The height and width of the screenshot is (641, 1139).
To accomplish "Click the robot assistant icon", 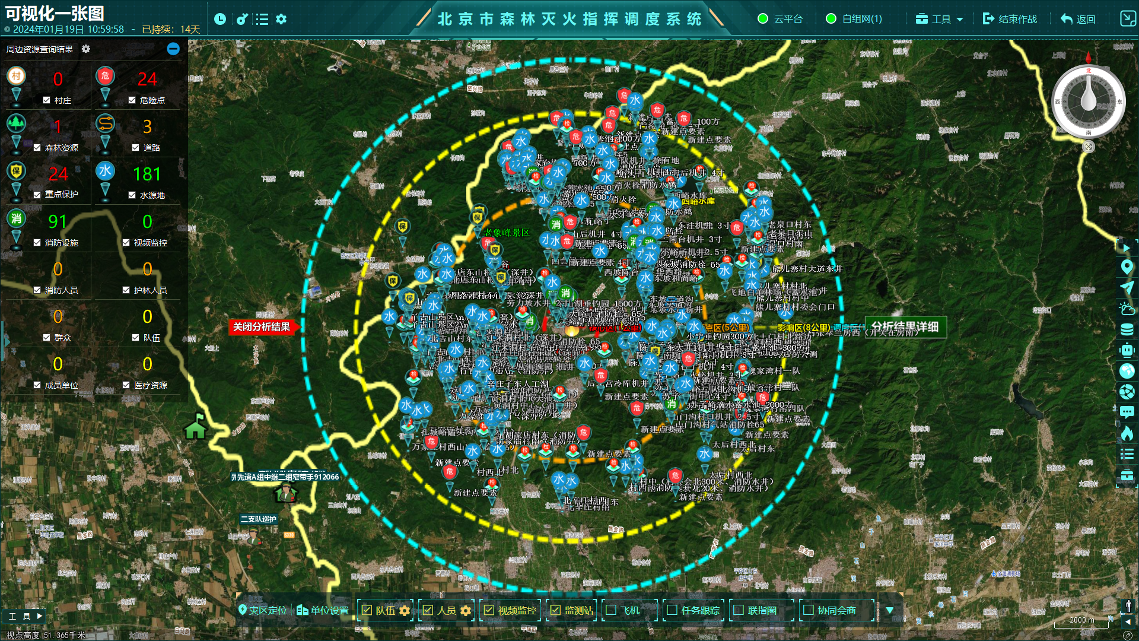I will click(x=1127, y=350).
